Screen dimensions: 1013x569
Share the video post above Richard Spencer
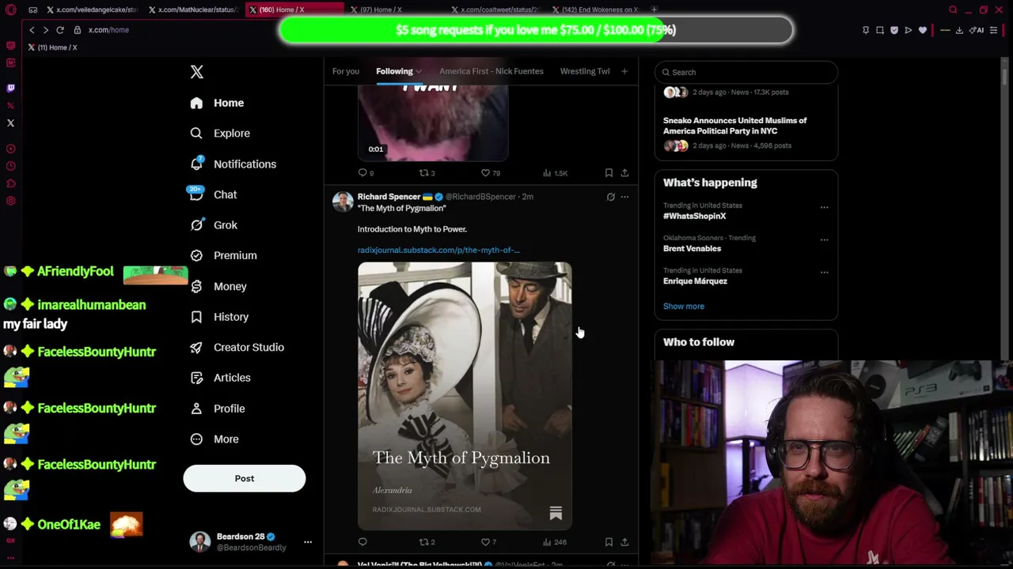click(624, 173)
